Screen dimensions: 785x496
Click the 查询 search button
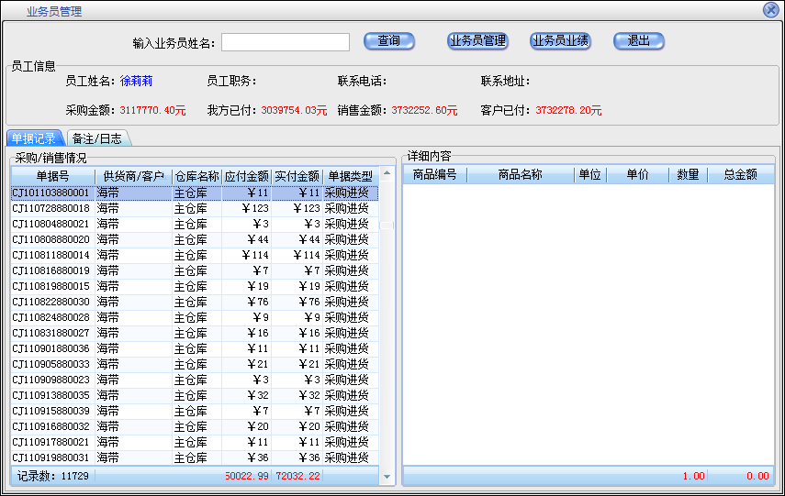tap(389, 41)
